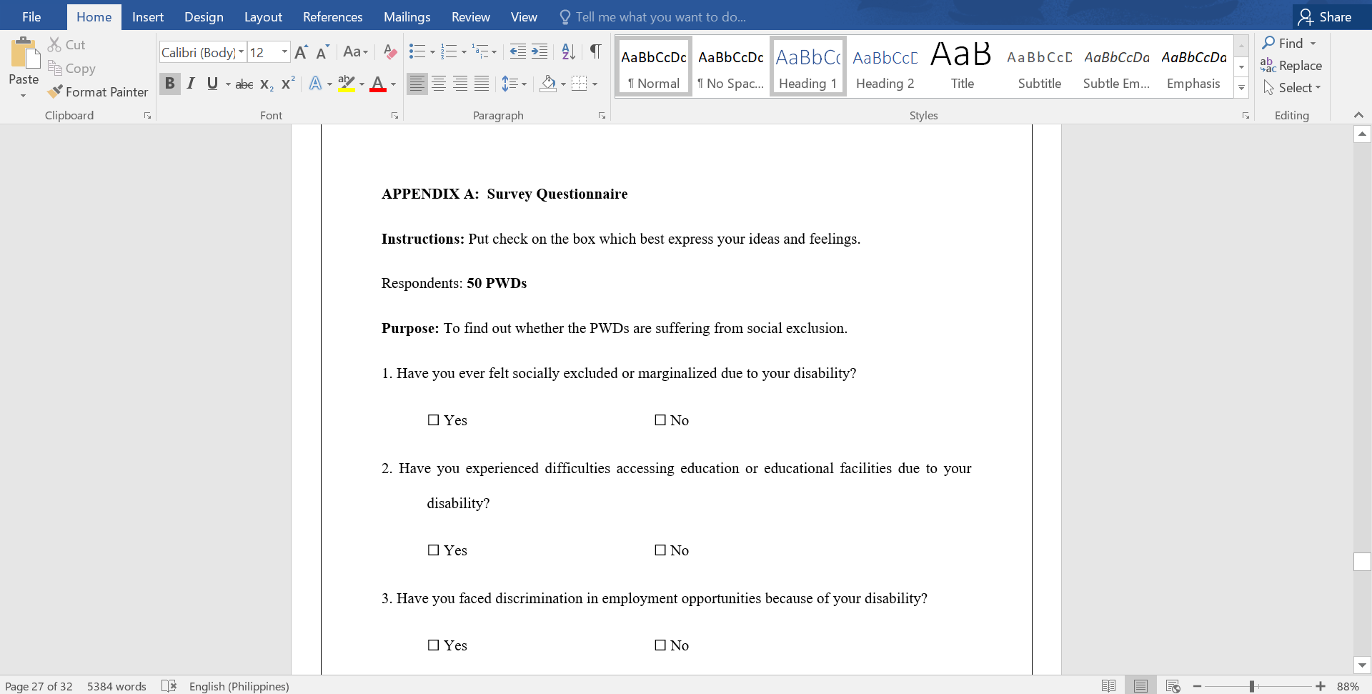Collapse the ribbon
The image size is (1372, 694).
(x=1358, y=115)
